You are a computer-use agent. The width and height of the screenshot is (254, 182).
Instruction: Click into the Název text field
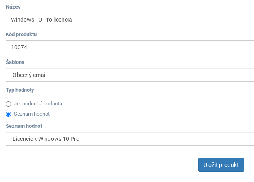pos(130,20)
